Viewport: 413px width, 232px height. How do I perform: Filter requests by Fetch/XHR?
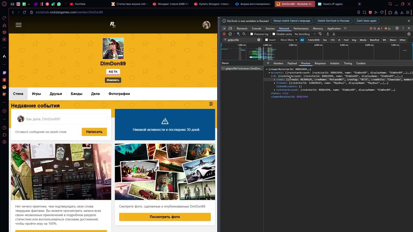[x=313, y=40]
